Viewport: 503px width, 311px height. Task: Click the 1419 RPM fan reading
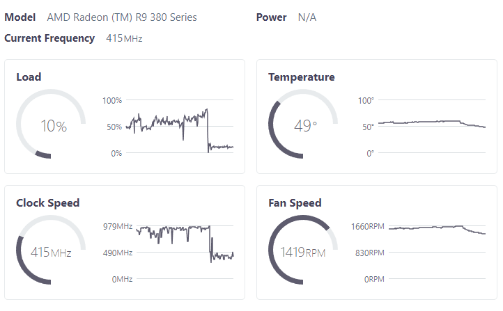pyautogui.click(x=303, y=253)
